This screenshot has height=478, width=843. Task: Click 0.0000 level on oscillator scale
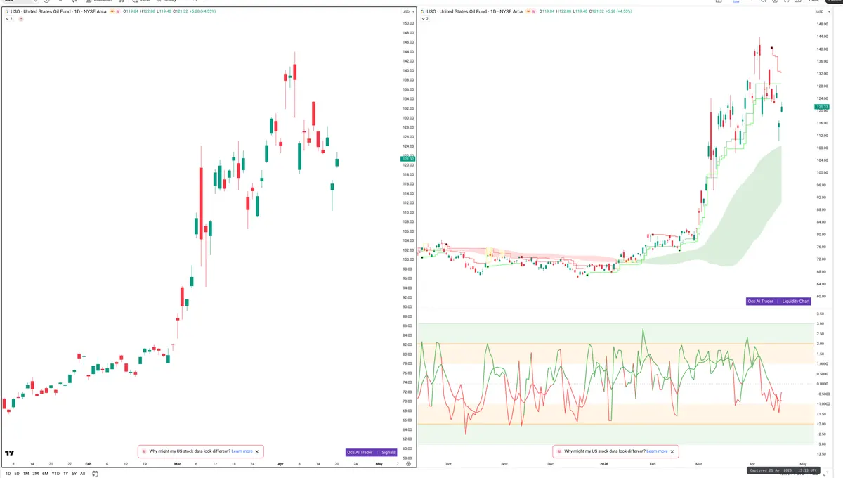(x=822, y=384)
